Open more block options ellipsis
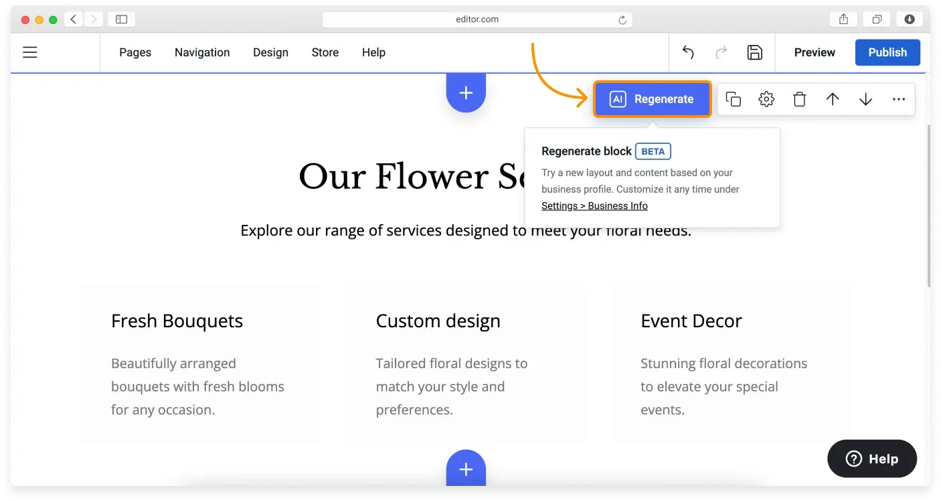The height and width of the screenshot is (502, 941). 899,99
